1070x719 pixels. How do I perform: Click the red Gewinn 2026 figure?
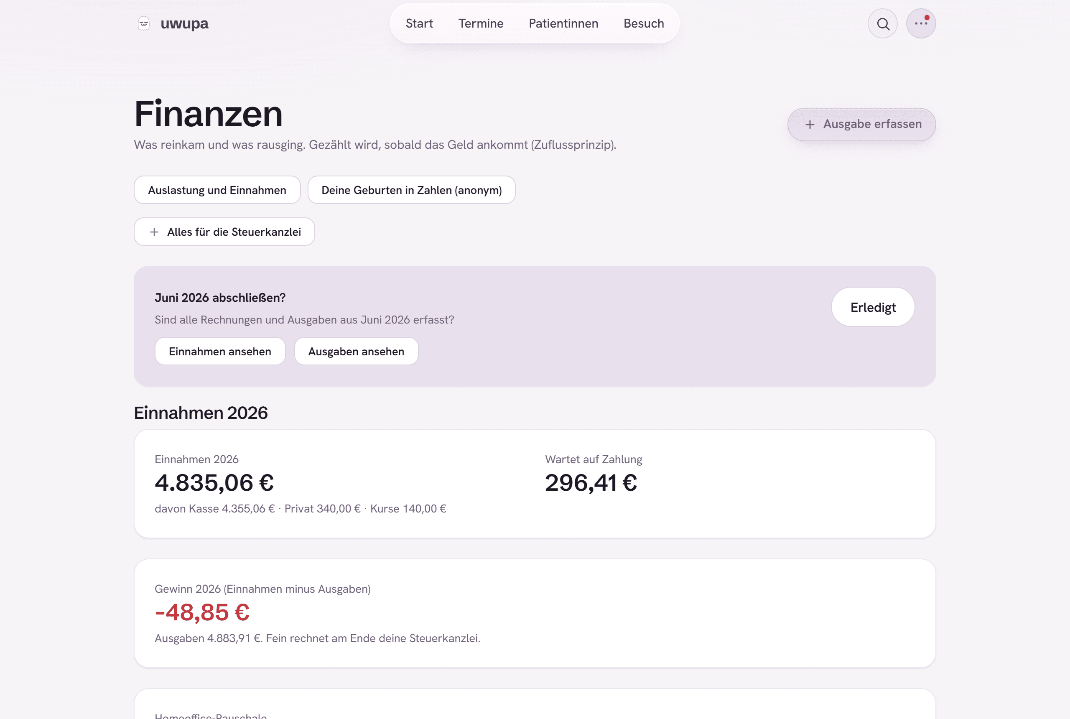coord(202,612)
